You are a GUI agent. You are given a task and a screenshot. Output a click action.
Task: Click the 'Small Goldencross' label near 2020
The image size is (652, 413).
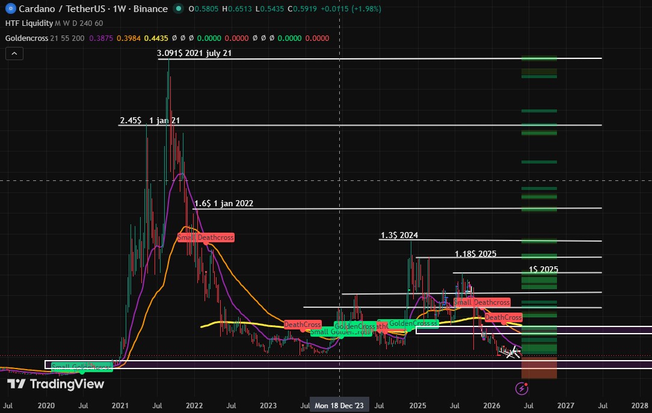[82, 367]
